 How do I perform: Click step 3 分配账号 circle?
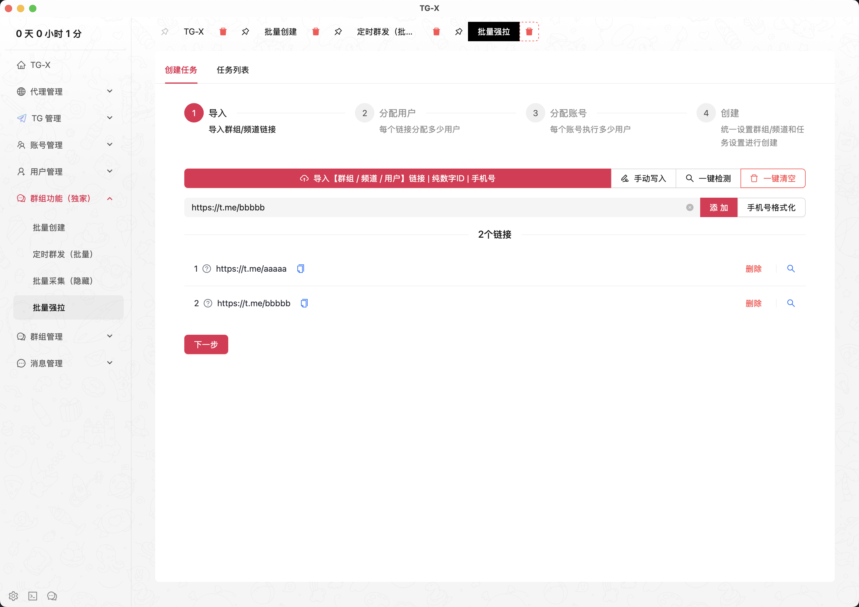pos(535,113)
